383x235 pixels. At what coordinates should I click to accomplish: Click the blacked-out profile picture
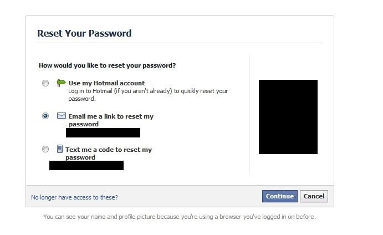pos(288,117)
